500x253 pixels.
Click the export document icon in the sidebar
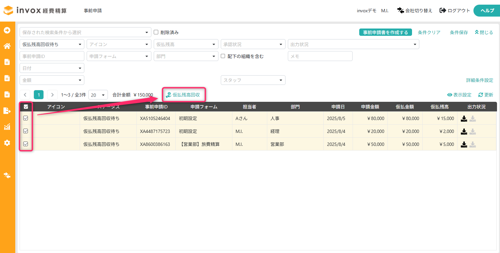(7, 110)
